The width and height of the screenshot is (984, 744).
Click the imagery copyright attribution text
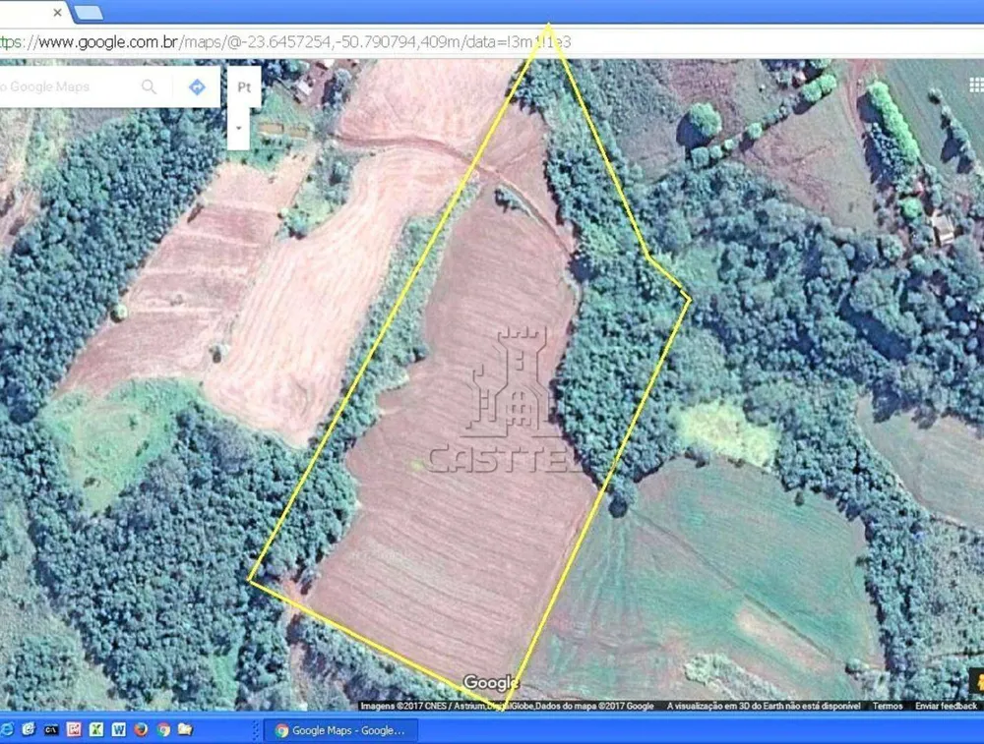(507, 706)
